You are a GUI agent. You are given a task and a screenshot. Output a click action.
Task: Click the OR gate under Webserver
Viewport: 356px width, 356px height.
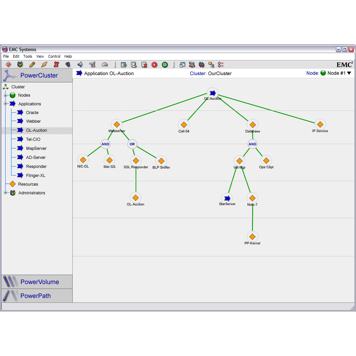(x=132, y=144)
